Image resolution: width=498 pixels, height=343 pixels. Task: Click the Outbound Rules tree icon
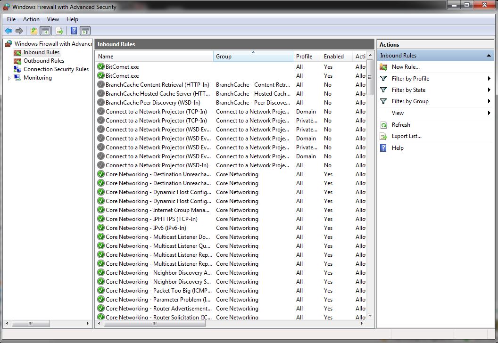pyautogui.click(x=17, y=61)
